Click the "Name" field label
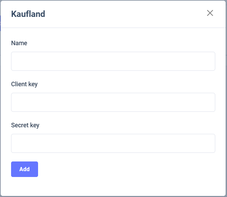 coord(19,43)
